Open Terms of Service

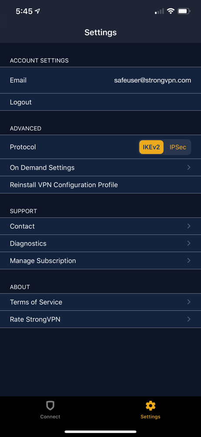point(100,302)
